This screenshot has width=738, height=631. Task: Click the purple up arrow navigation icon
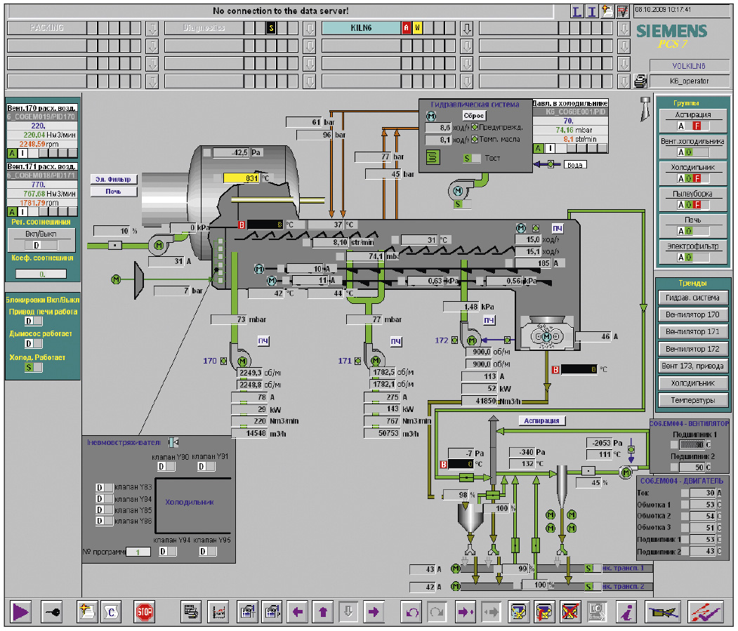(323, 611)
